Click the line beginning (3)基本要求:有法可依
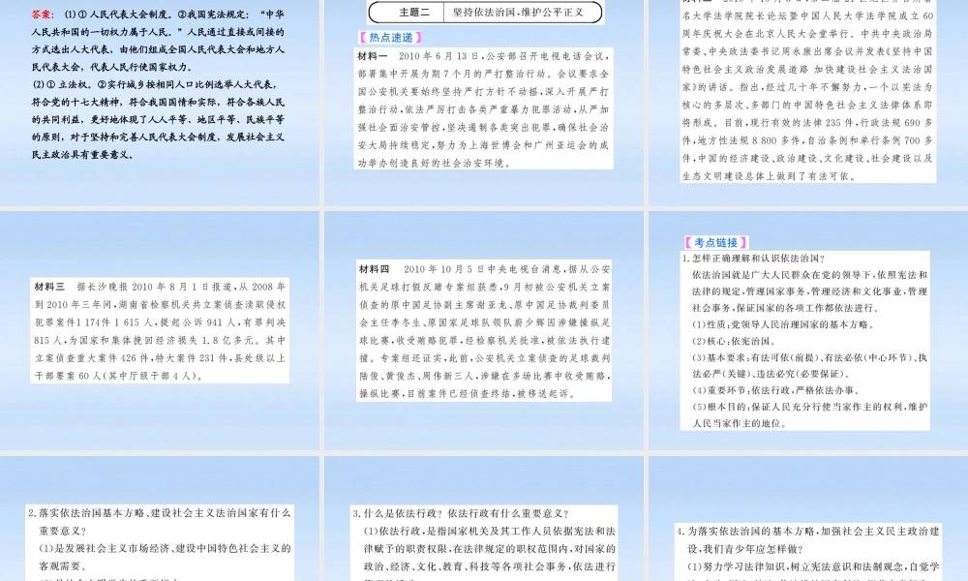Screen dimensions: 968x581 click(809, 358)
